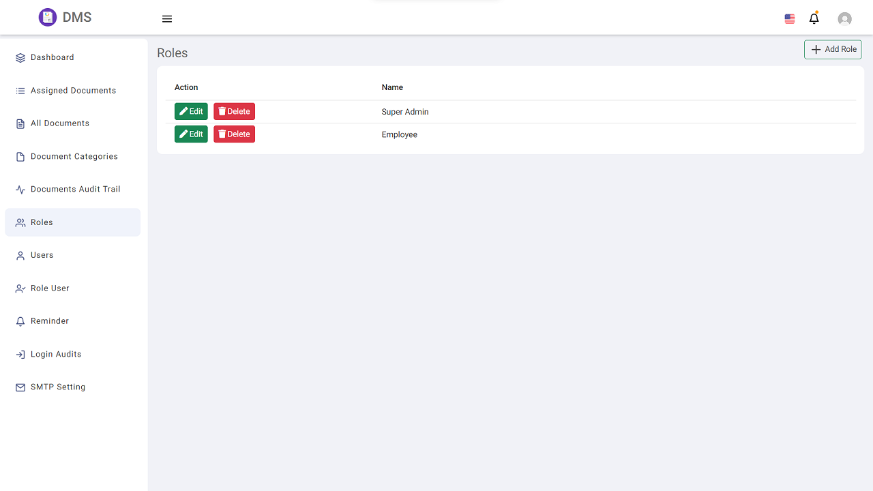Open the Users person icon
Viewport: 873px width, 491px height.
coord(20,255)
